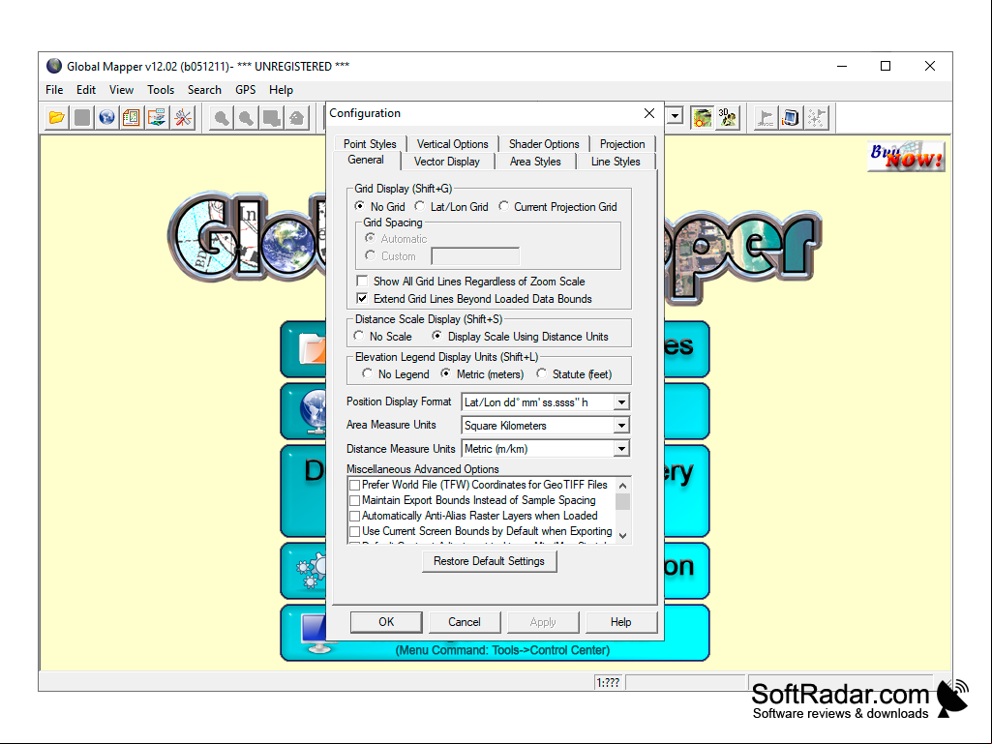Click the gray house full view icon
The image size is (992, 744).
pos(297,118)
